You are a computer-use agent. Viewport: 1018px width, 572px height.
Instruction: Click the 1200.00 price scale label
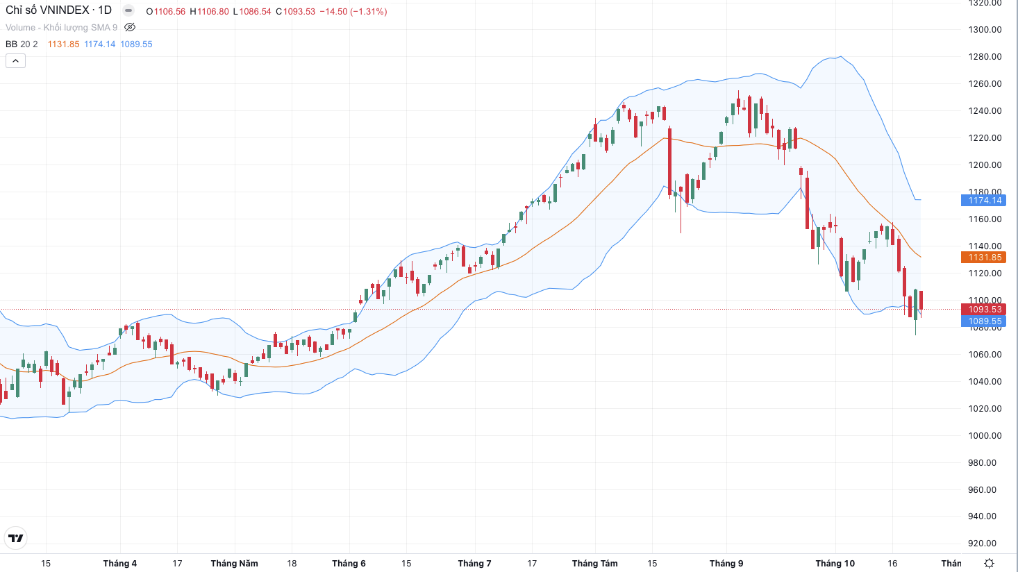tap(985, 165)
